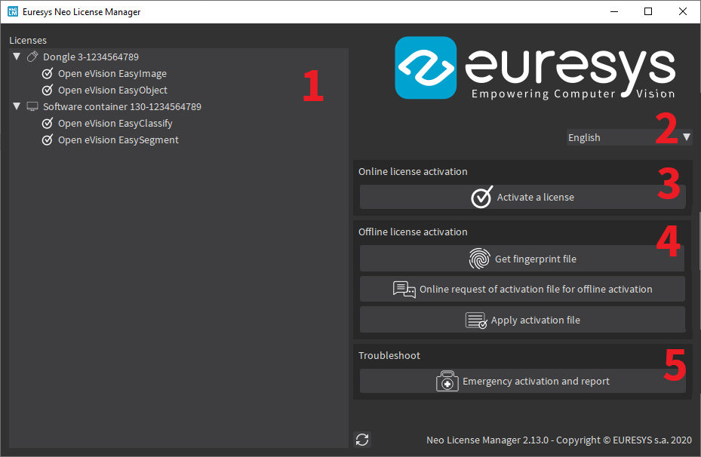
Task: Click the check badge next to Open eVision EasyClassify
Action: pos(47,123)
